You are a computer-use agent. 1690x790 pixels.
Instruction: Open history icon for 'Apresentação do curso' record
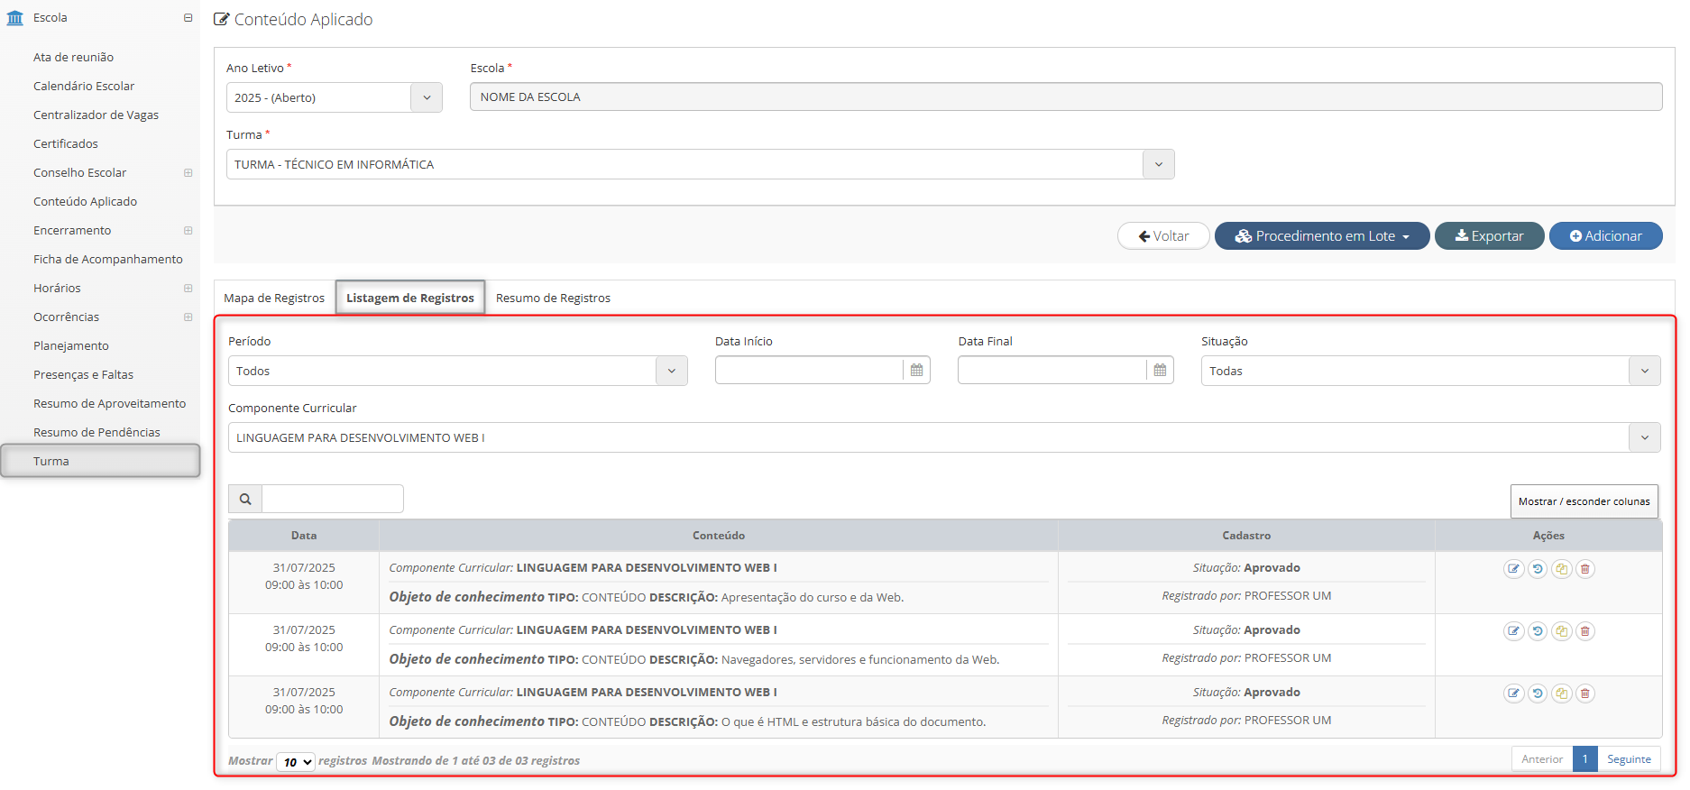click(1538, 569)
